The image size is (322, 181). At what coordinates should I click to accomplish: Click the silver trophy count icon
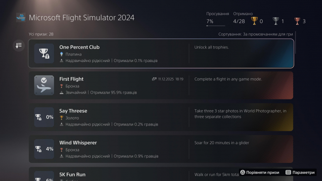coord(276,21)
